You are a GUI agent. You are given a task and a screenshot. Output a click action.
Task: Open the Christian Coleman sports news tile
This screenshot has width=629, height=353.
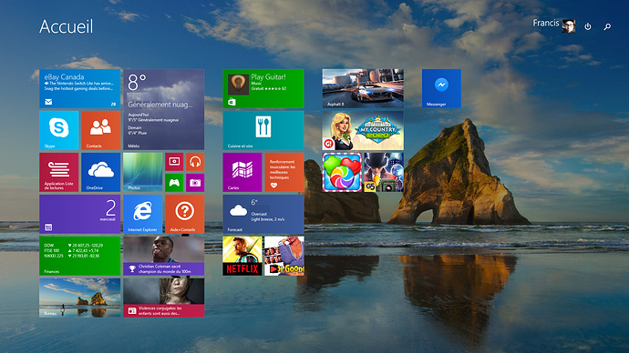(164, 256)
